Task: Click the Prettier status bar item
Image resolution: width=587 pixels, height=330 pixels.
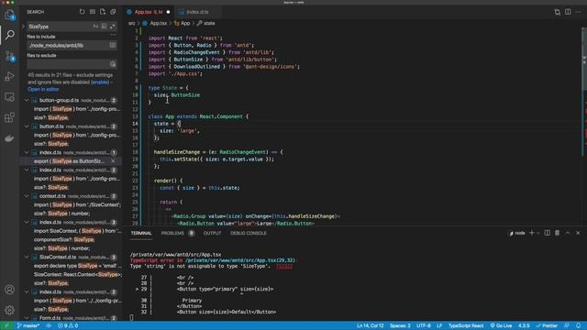Action: (x=547, y=325)
